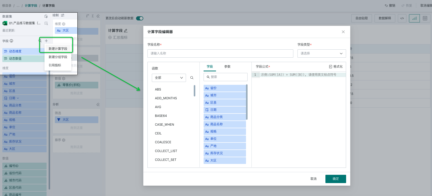Click the 自由钻取 button
This screenshot has height=196, width=432.
362,18
